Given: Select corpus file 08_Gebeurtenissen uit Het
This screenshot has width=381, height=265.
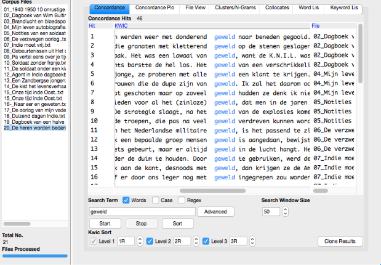Looking at the screenshot, I should click(34, 51).
